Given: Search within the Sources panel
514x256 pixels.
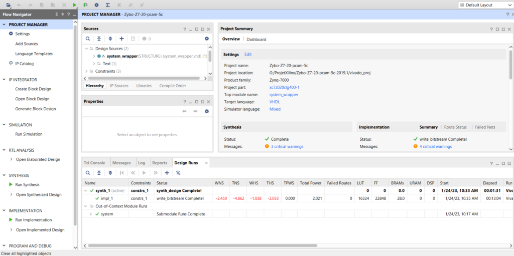Looking at the screenshot, I should point(87,39).
